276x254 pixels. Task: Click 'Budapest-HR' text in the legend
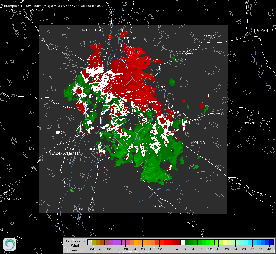(75, 241)
